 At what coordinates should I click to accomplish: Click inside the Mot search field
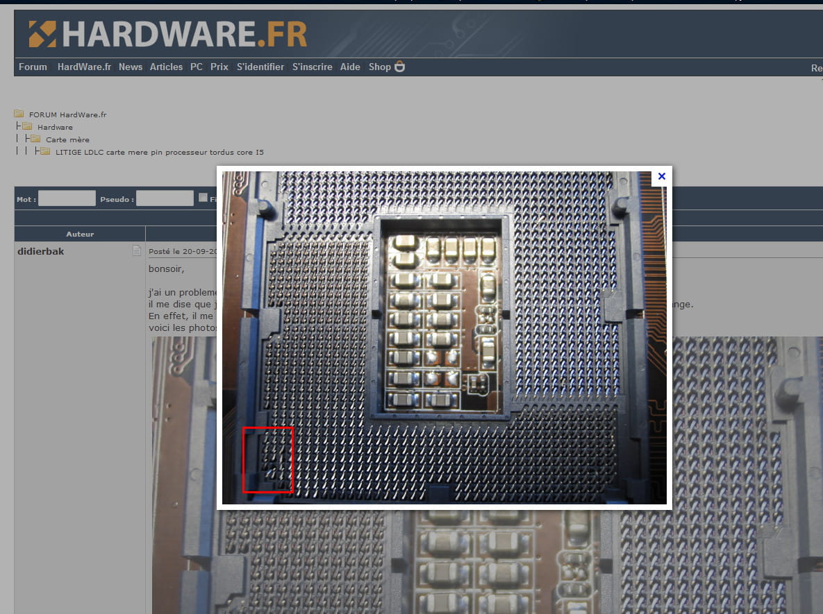[x=67, y=198]
